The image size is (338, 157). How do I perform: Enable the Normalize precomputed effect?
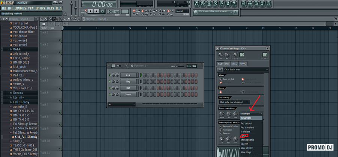pyautogui.click(x=221, y=130)
